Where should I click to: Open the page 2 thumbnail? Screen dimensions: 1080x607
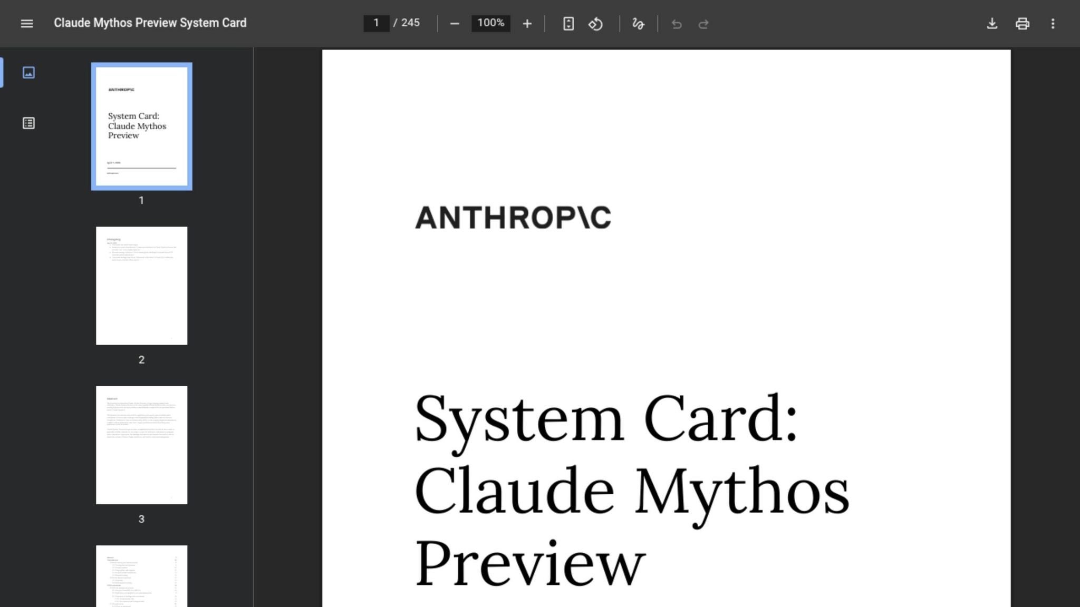point(141,286)
